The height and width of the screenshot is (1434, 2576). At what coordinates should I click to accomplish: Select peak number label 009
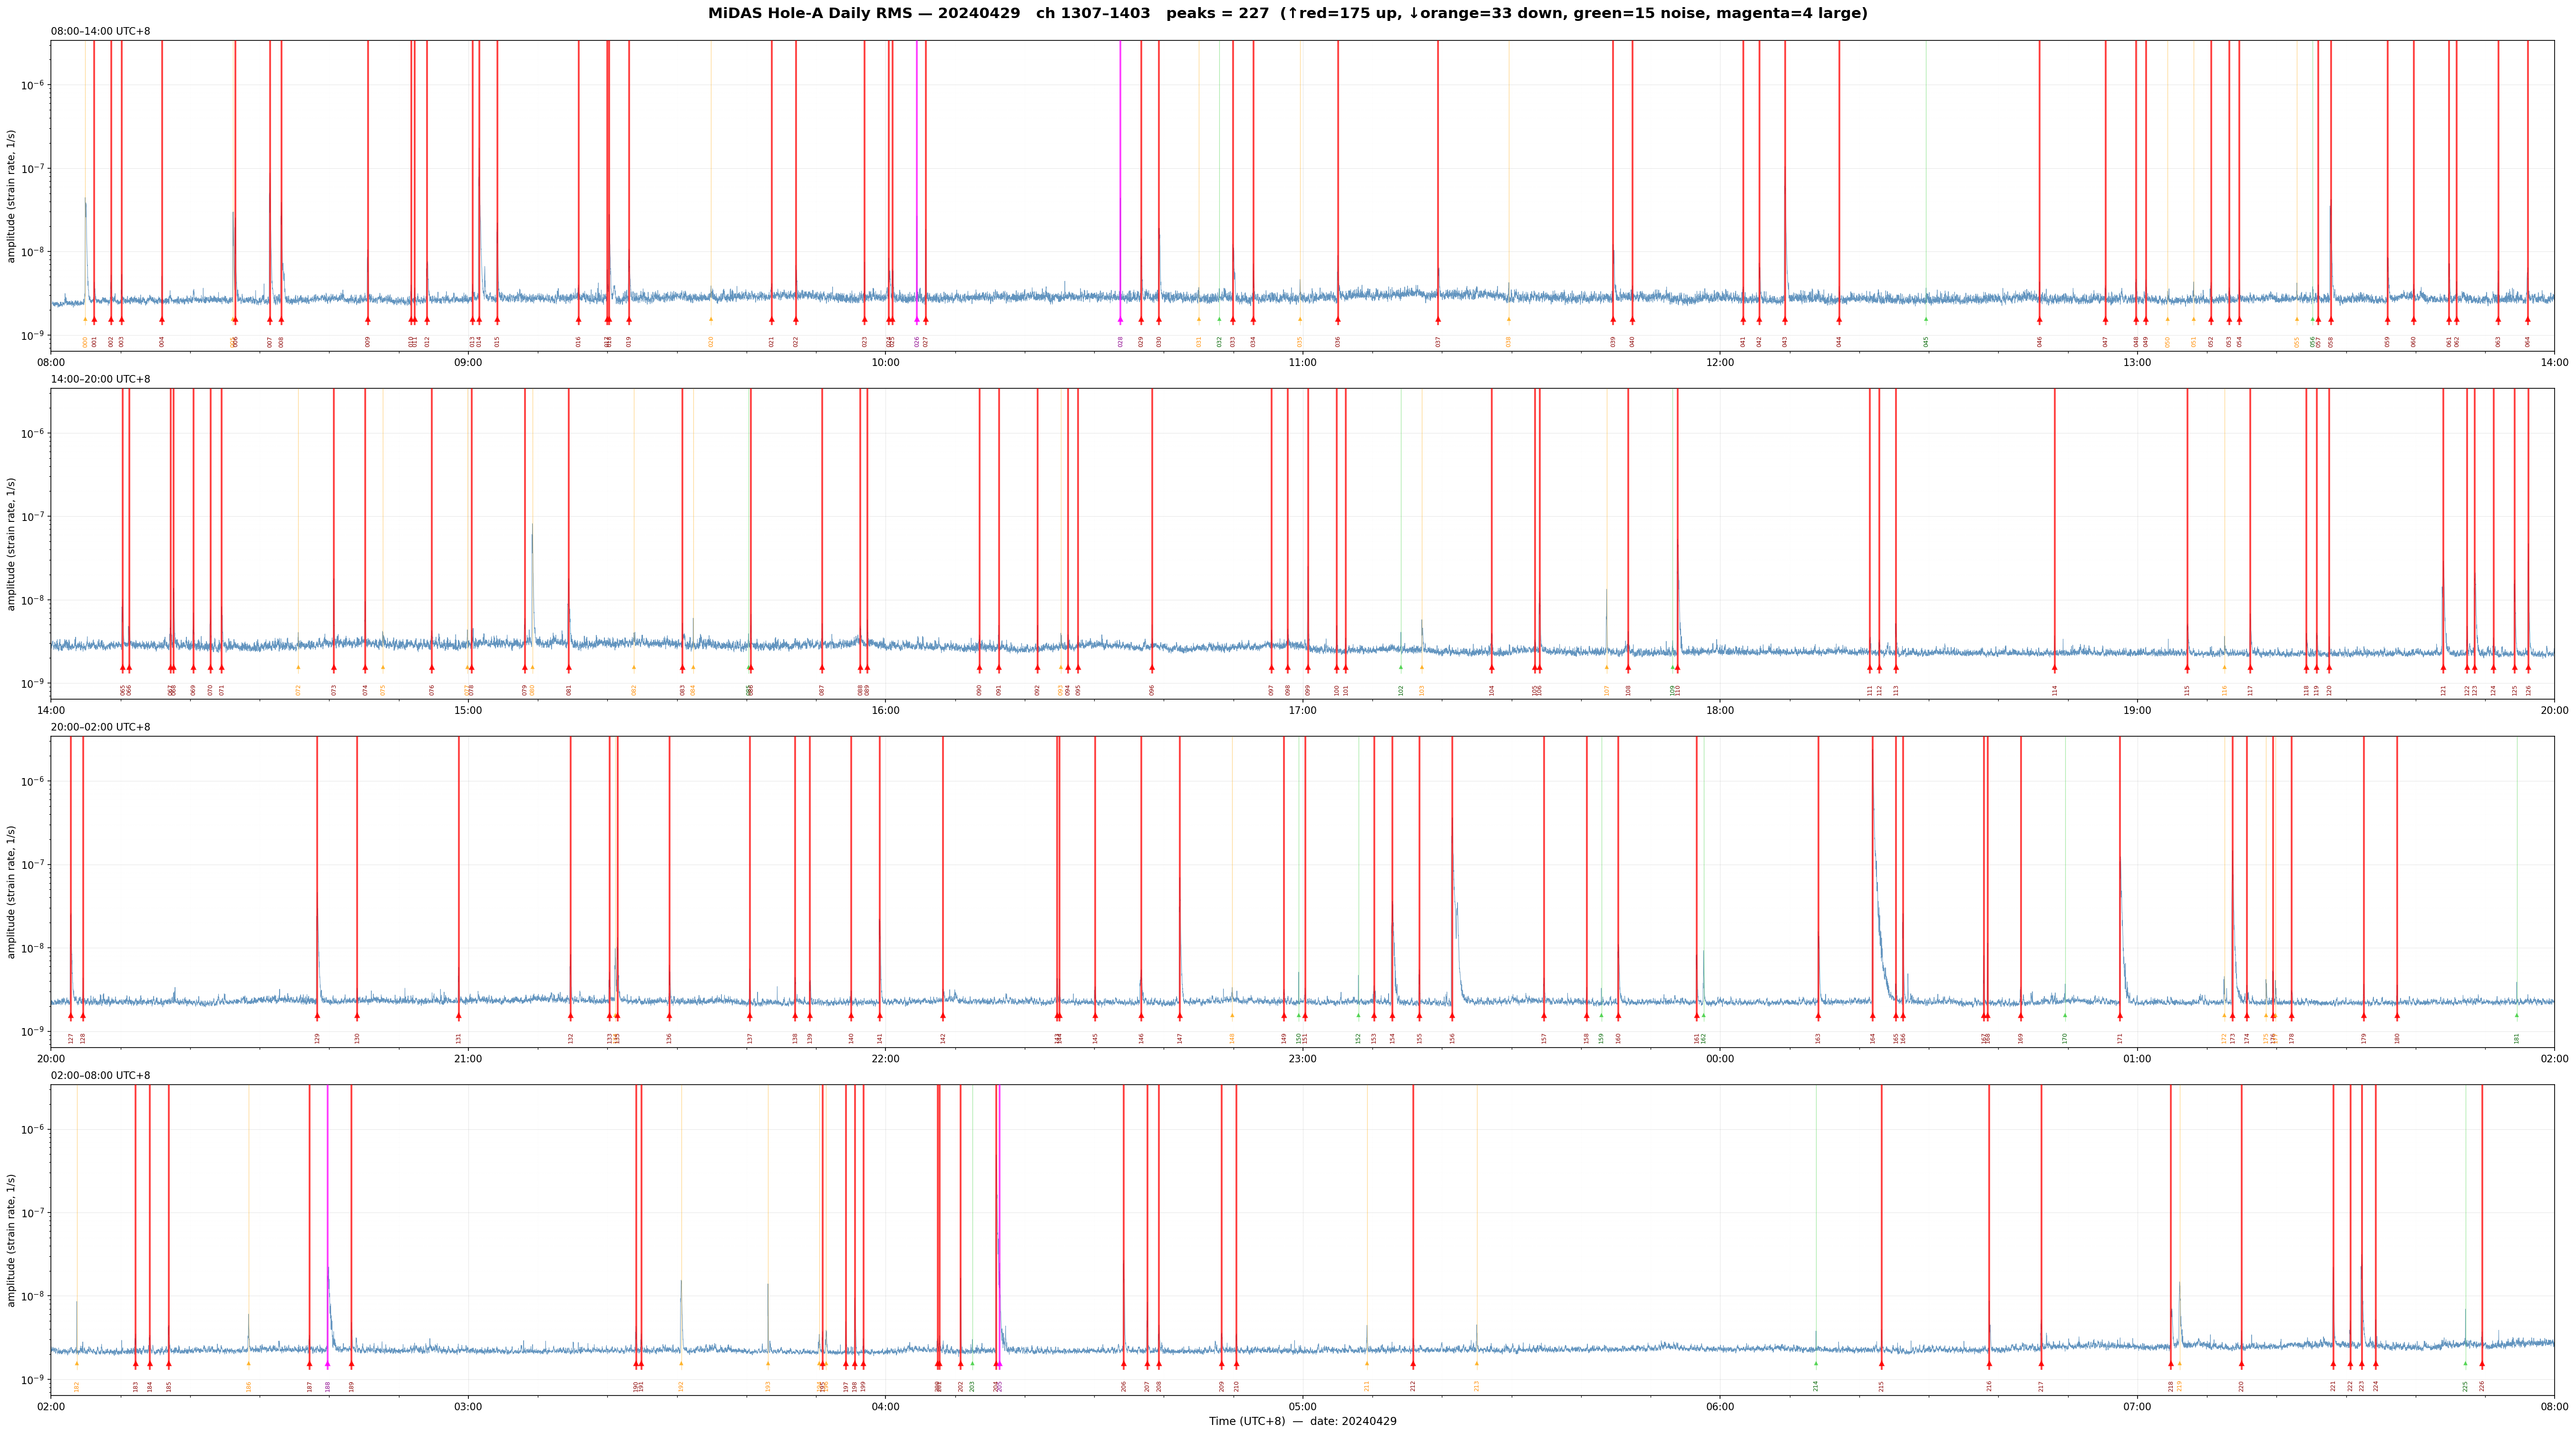[368, 342]
